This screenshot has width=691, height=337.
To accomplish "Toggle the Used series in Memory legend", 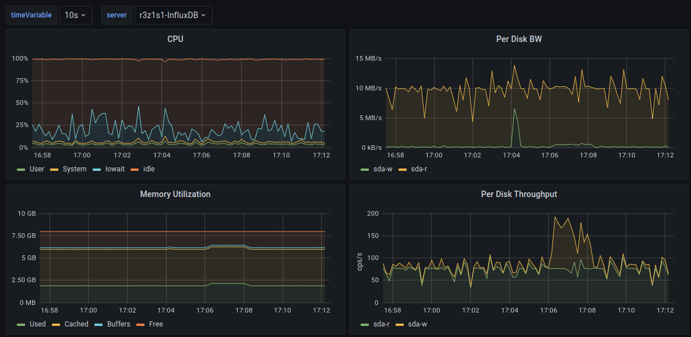I will coord(37,324).
